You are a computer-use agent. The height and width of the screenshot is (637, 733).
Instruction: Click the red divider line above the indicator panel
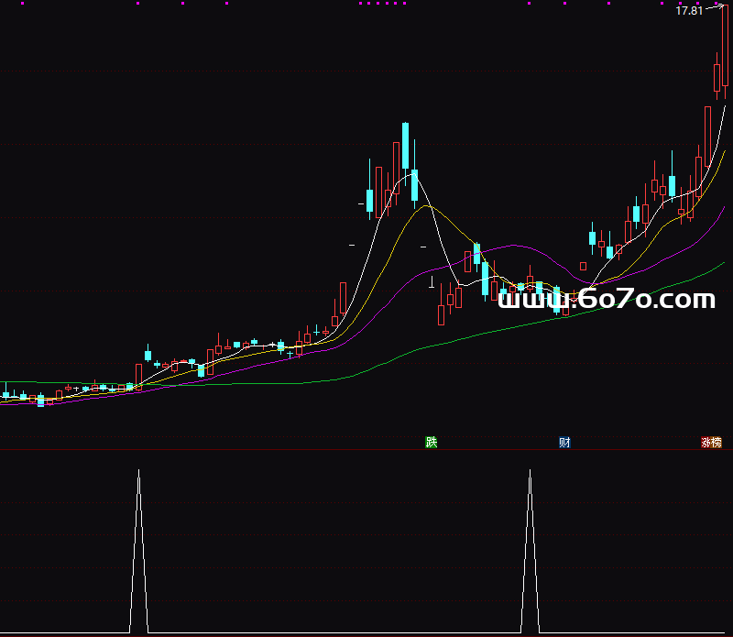pos(366,449)
